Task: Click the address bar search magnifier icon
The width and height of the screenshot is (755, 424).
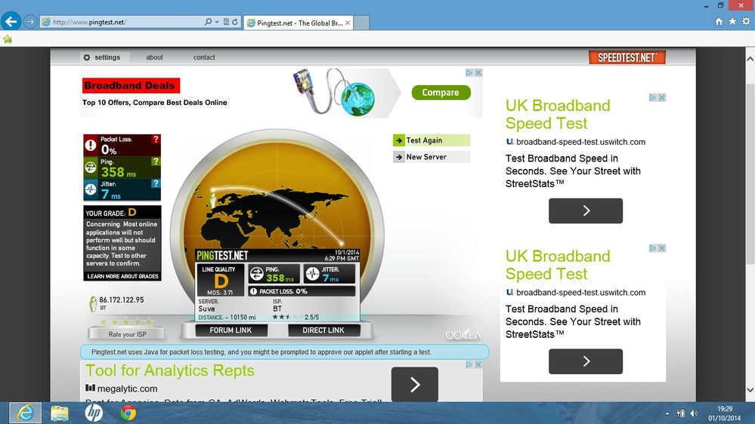Action: coord(208,22)
